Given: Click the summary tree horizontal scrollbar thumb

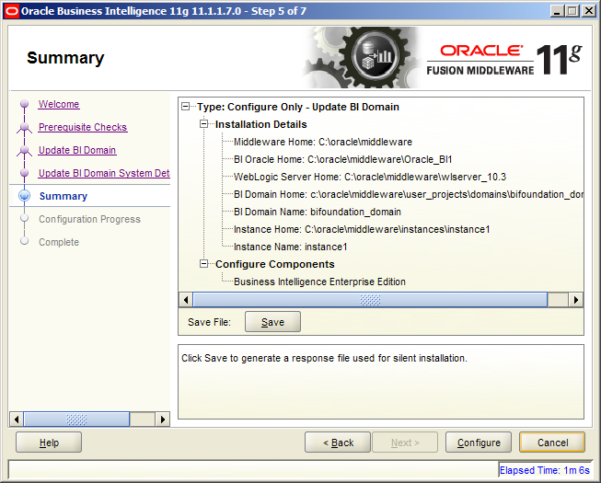Looking at the screenshot, I should 369,300.
